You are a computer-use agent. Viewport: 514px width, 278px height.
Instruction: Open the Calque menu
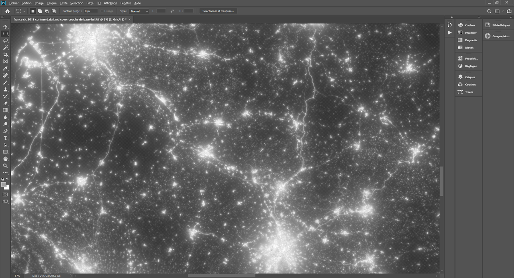pyautogui.click(x=51, y=3)
